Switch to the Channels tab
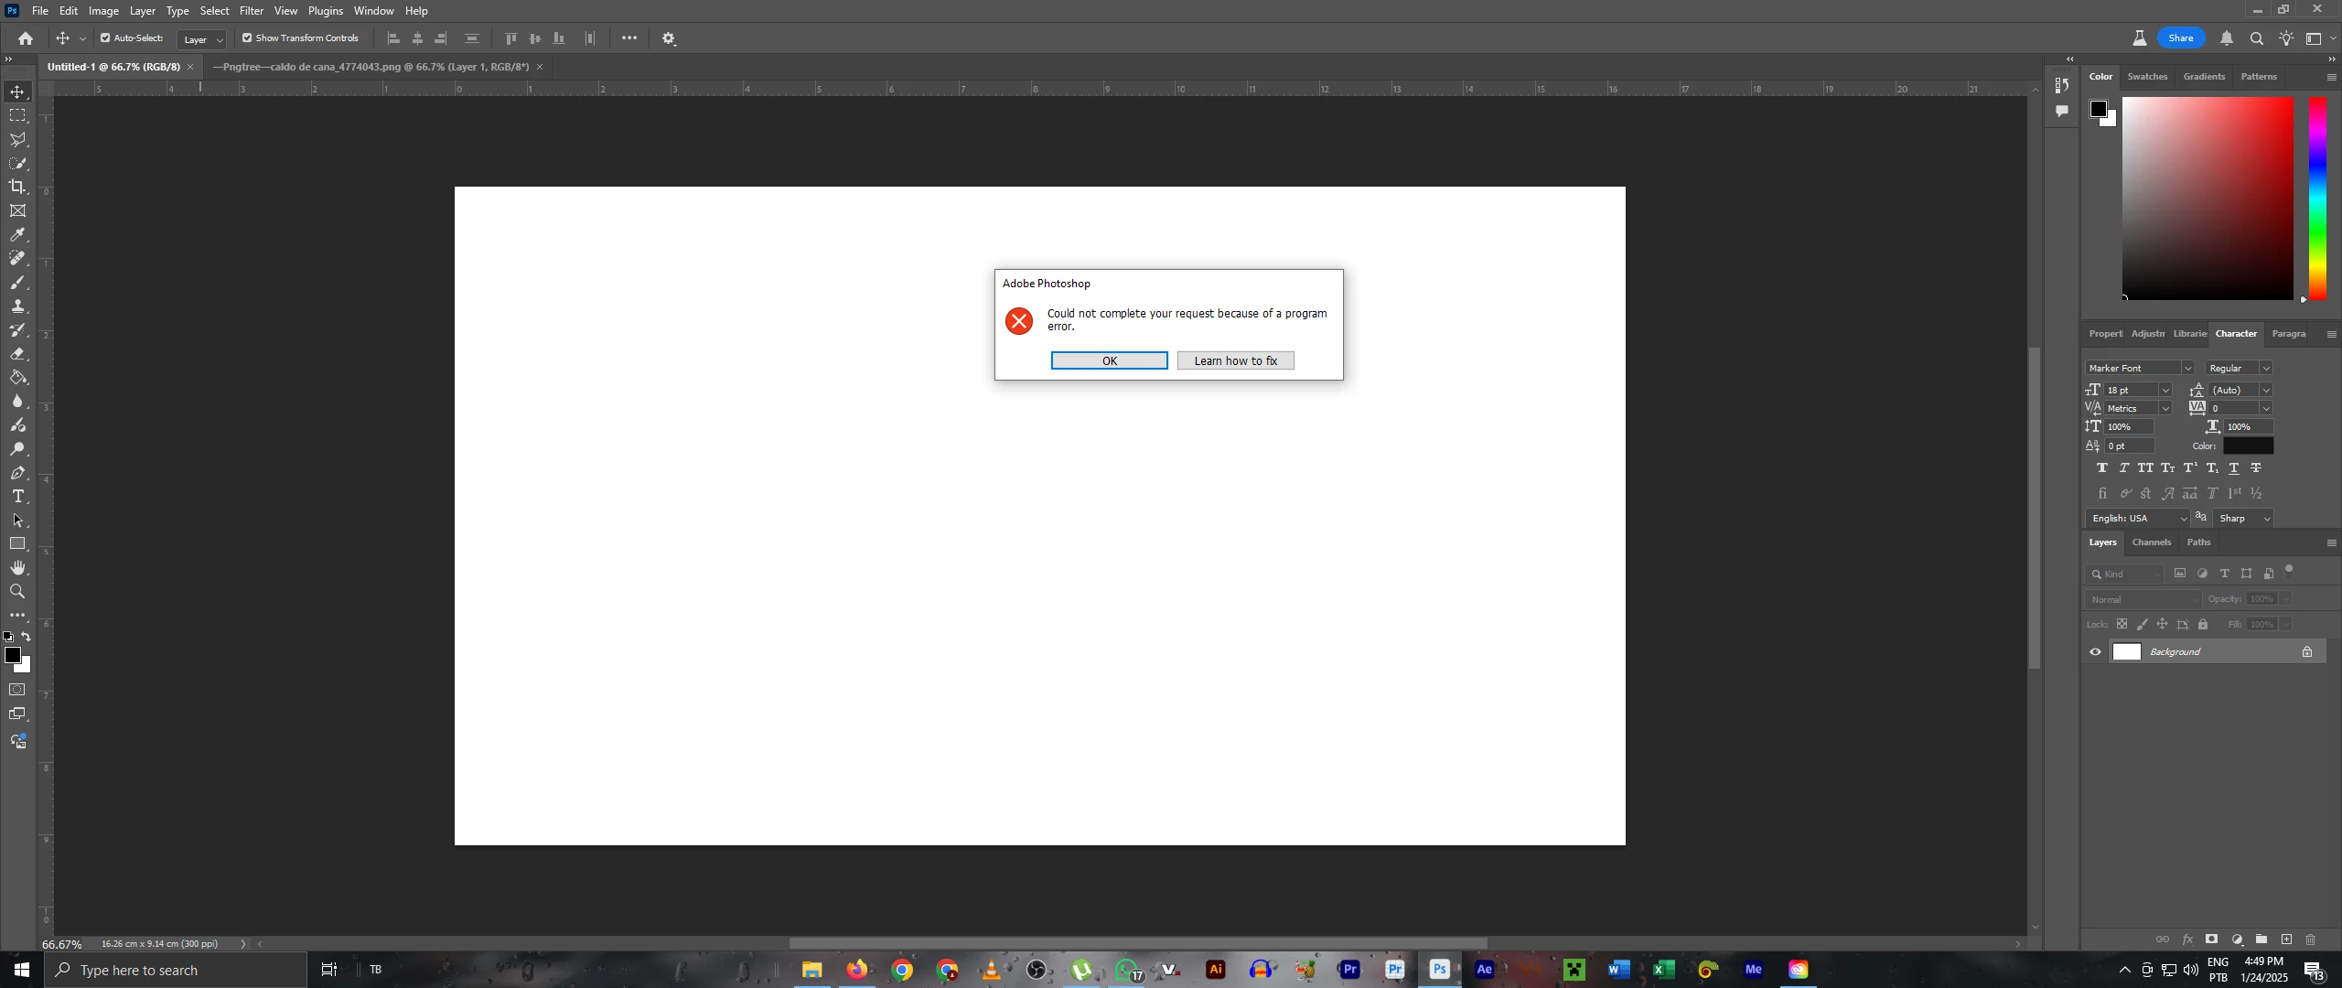Image resolution: width=2342 pixels, height=988 pixels. coord(2151,542)
